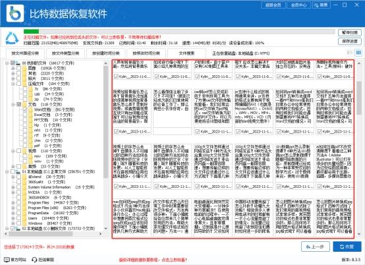This screenshot has height=265, width=365.
Task: Check the rtf folder checkbox
Action: pyautogui.click(x=25, y=135)
